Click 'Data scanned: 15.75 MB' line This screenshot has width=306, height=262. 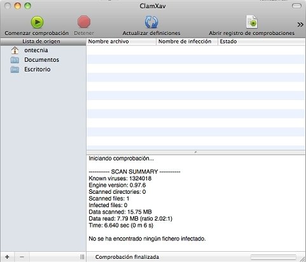click(x=120, y=212)
